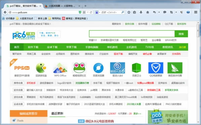Image resolution: width=201 pixels, height=125 pixels.
Task: Click the screenshot crop tool icon
Action: tap(171, 12)
